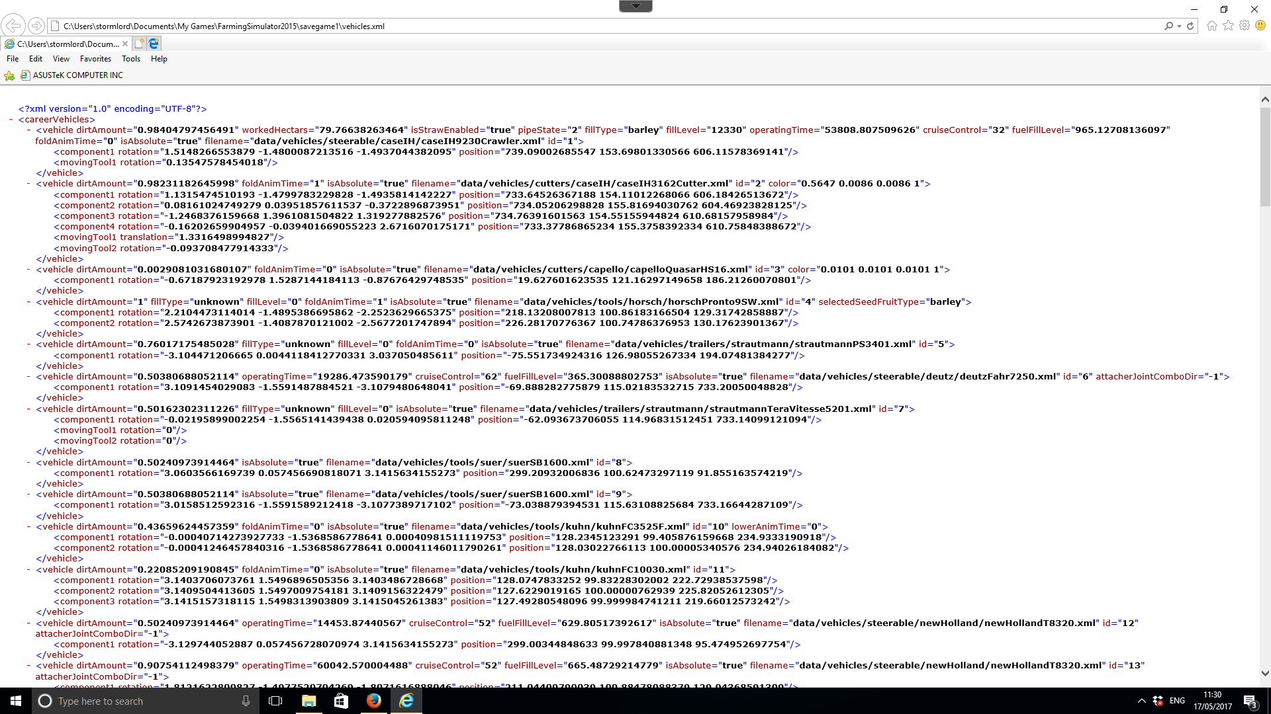The height and width of the screenshot is (714, 1271).
Task: Open Task View from the taskbar
Action: pyautogui.click(x=275, y=701)
